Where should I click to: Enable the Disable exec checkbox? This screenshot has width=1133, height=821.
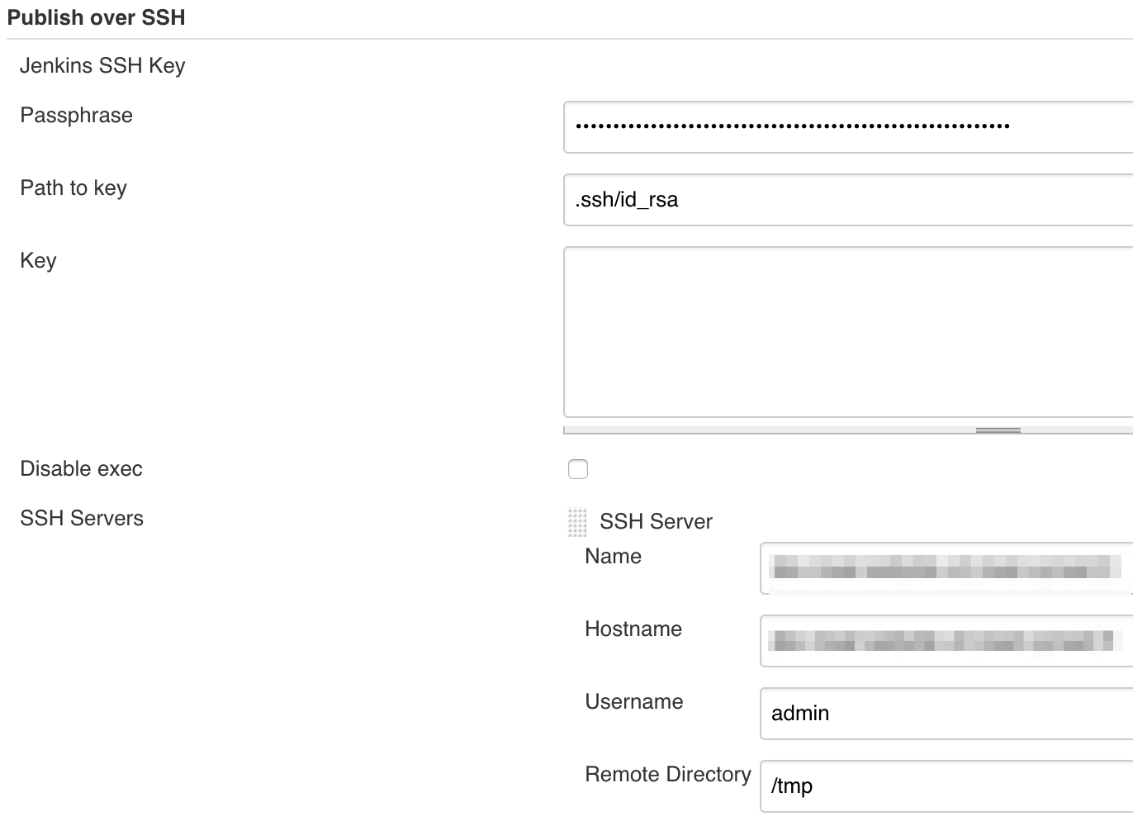coord(578,469)
